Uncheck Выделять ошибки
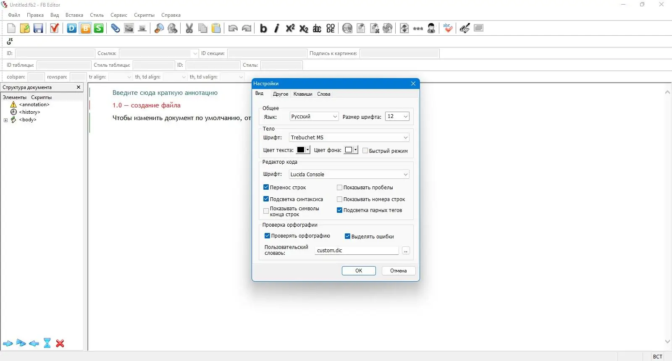 click(x=347, y=236)
